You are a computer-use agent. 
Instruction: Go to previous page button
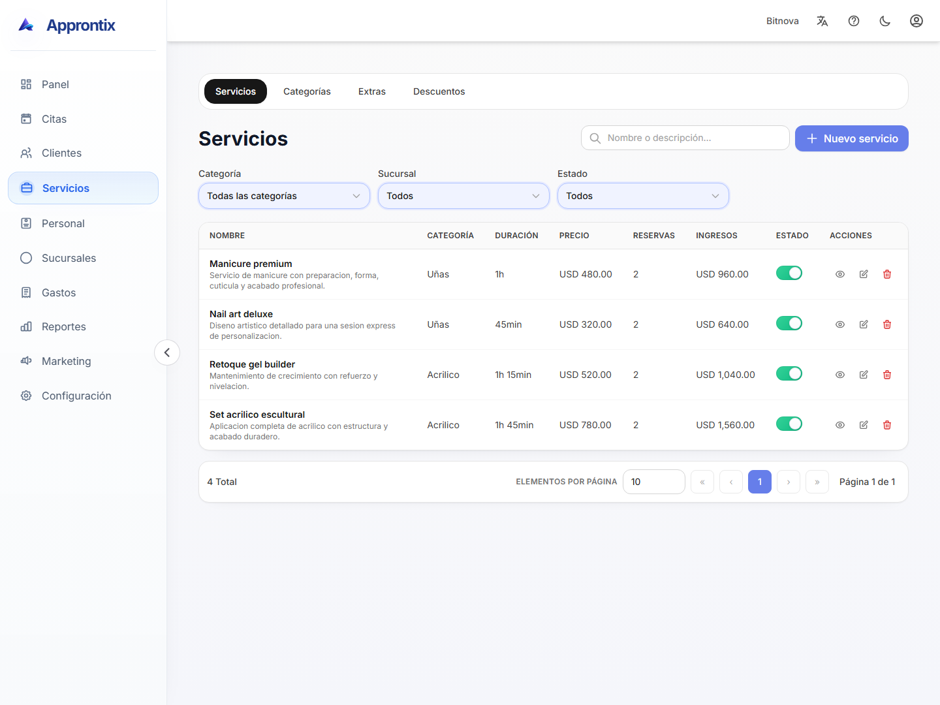tap(731, 482)
